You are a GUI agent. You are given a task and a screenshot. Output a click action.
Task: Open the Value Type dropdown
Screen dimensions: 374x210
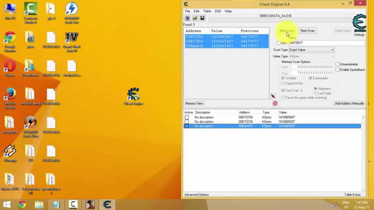pos(311,56)
